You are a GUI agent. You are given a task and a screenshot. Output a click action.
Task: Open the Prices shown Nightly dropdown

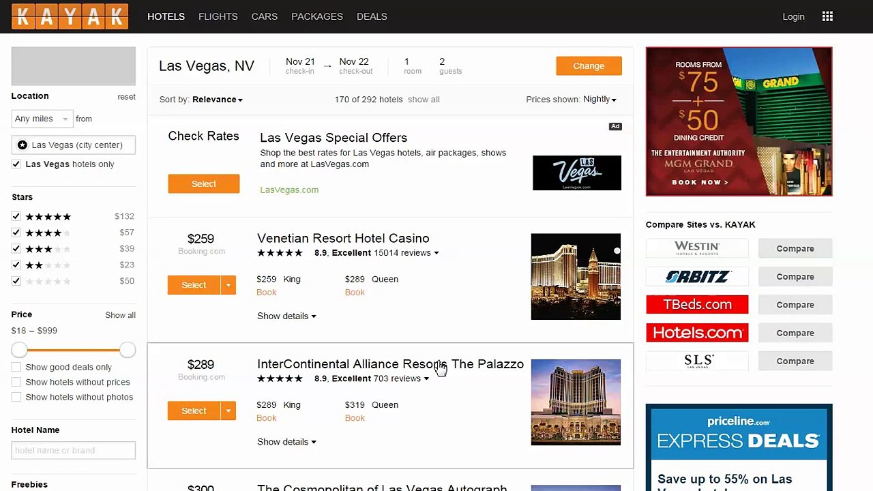[x=600, y=100]
